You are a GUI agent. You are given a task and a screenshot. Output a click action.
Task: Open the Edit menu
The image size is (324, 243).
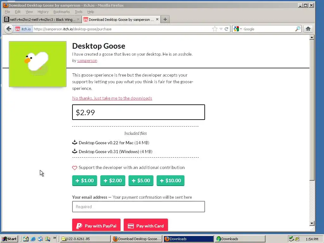(18, 12)
